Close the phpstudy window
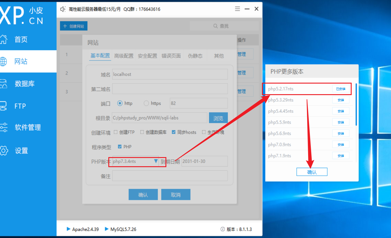This screenshot has height=238, width=391. point(256,9)
